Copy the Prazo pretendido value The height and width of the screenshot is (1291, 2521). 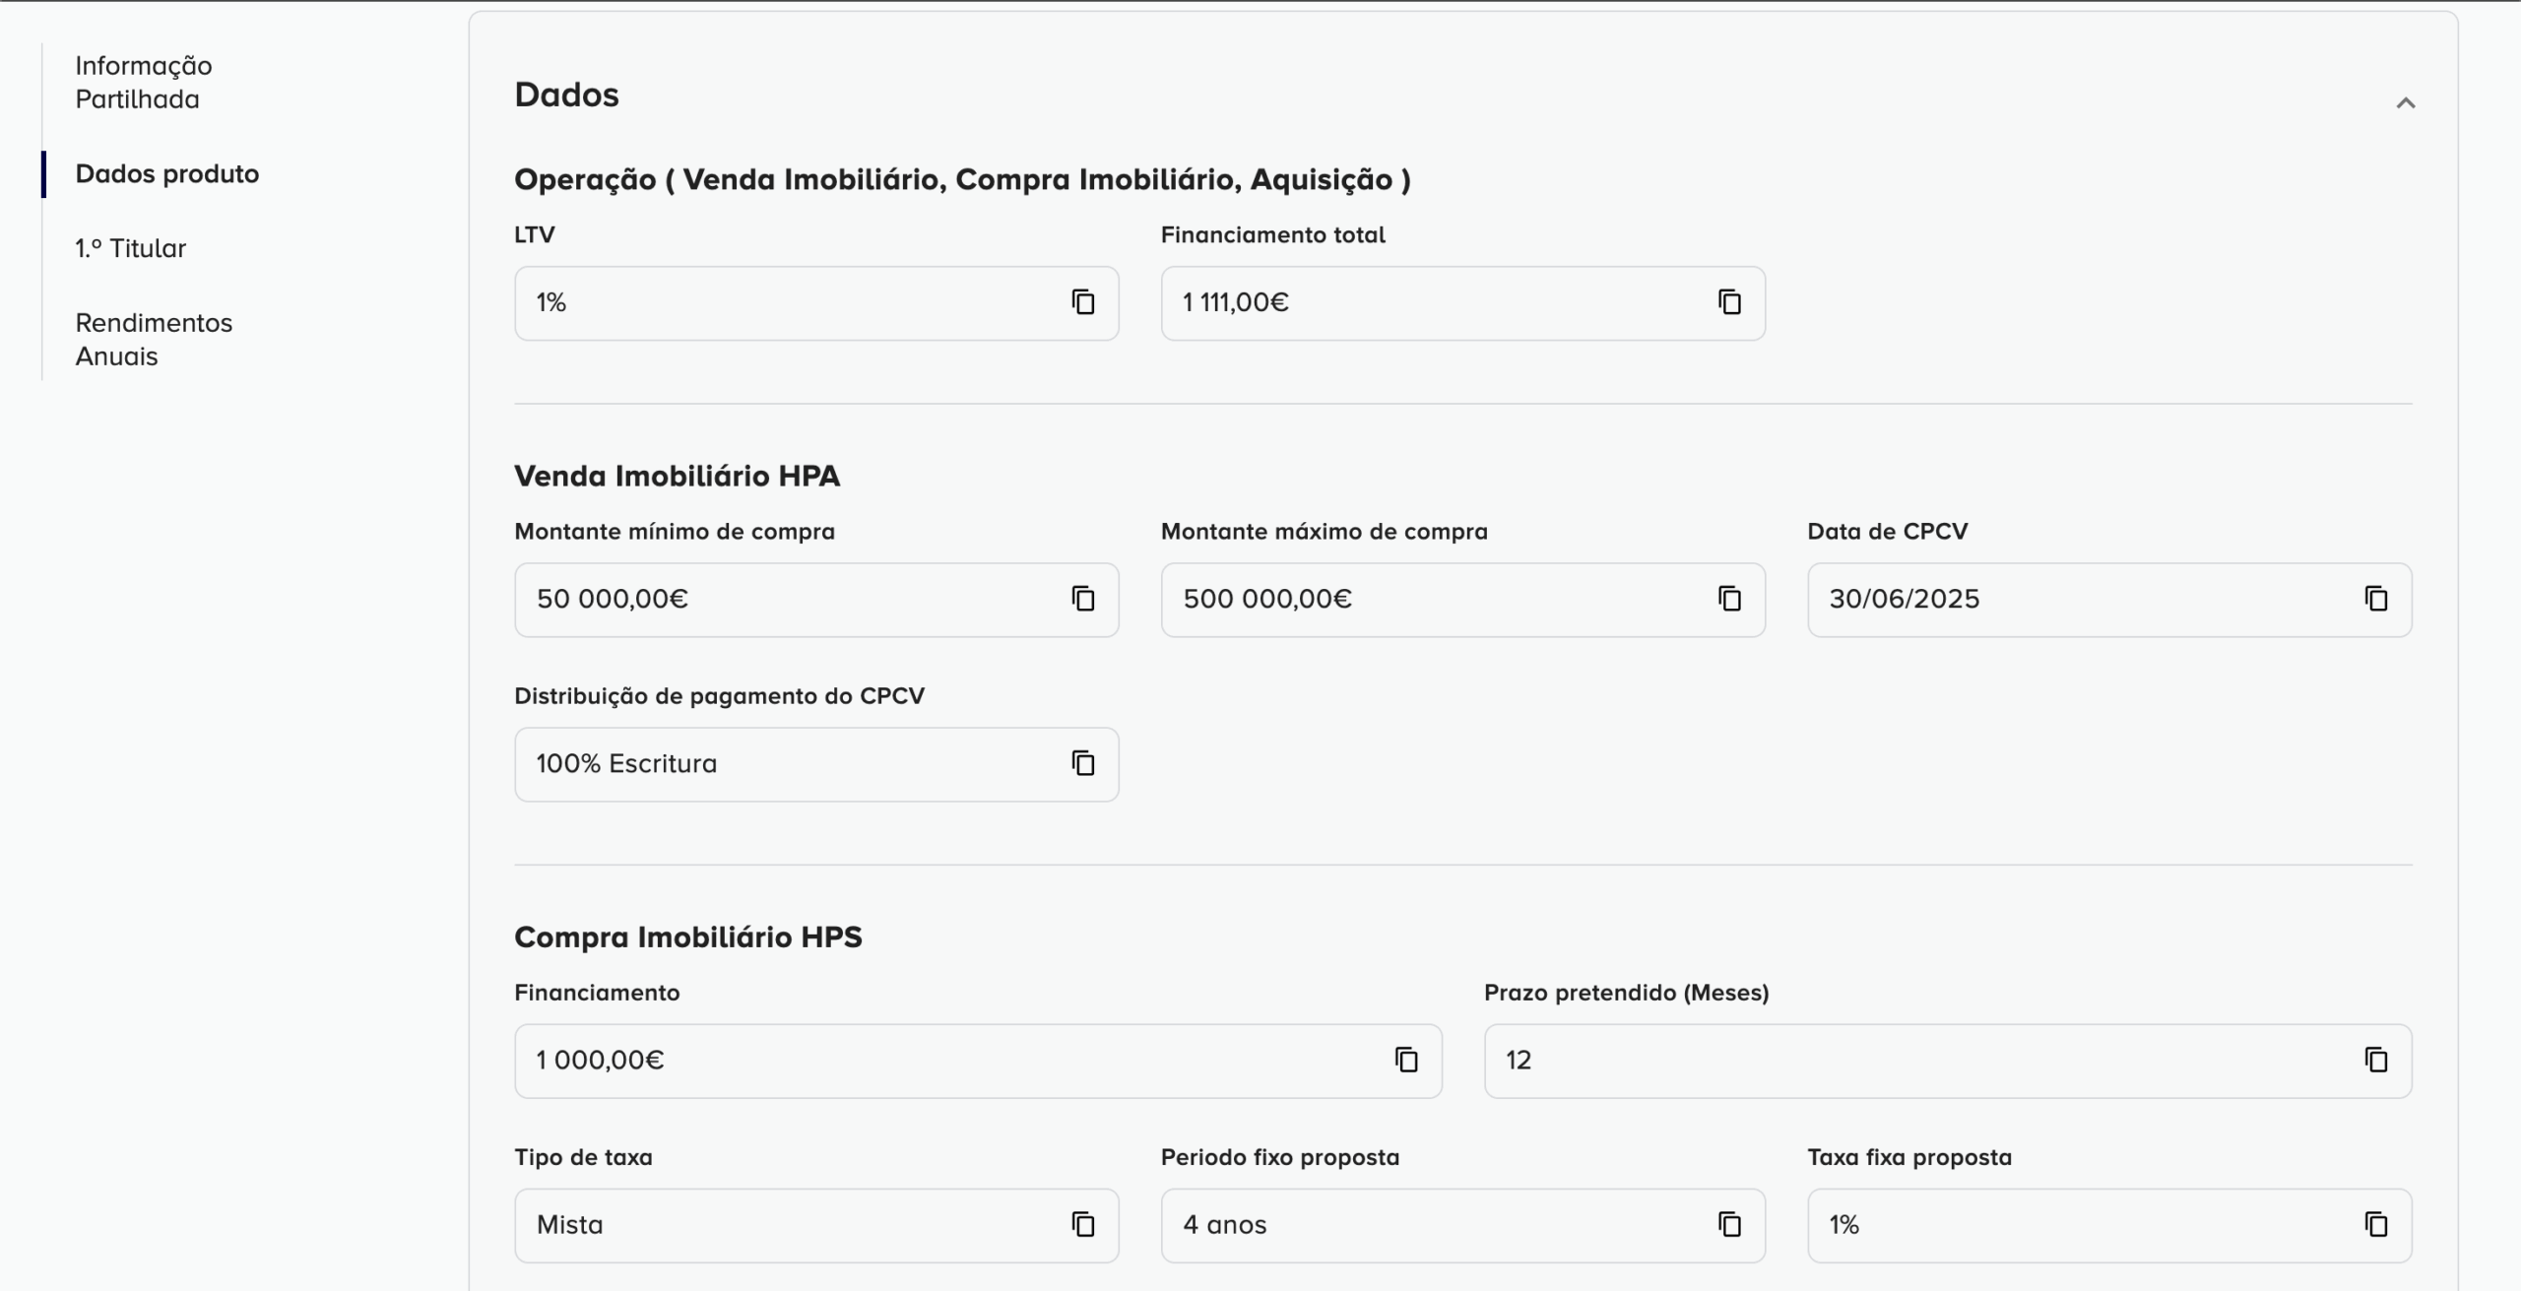coord(2376,1061)
